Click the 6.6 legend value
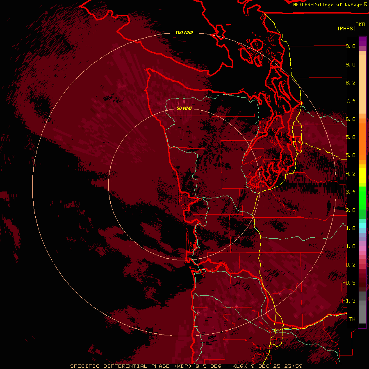The height and width of the screenshot is (369, 369). (x=351, y=119)
